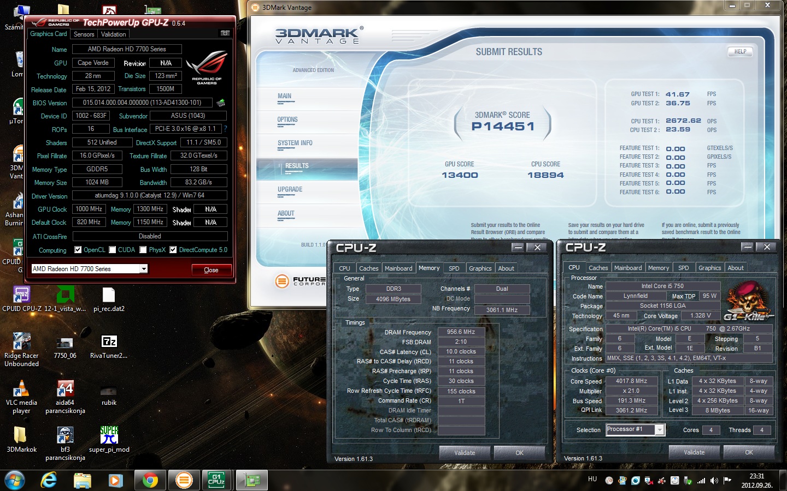
Task: Click the HU language indicator in taskbar
Action: (592, 479)
